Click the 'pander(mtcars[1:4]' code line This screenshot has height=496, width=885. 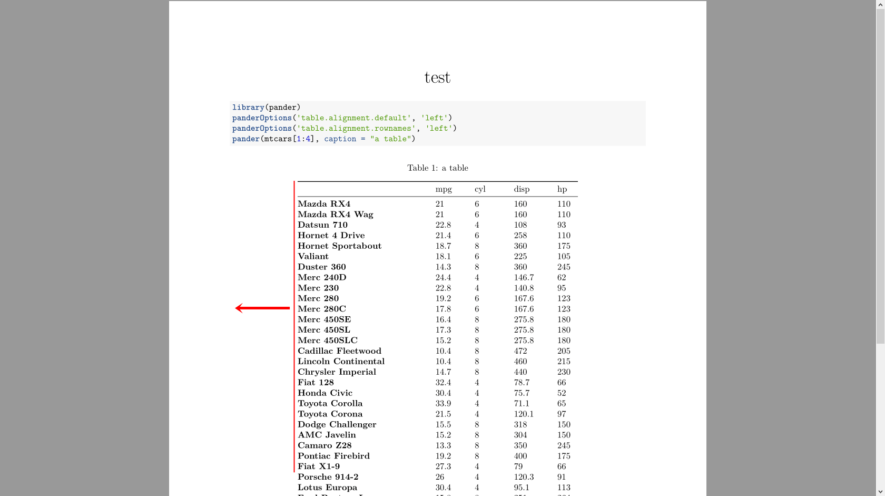(x=324, y=139)
